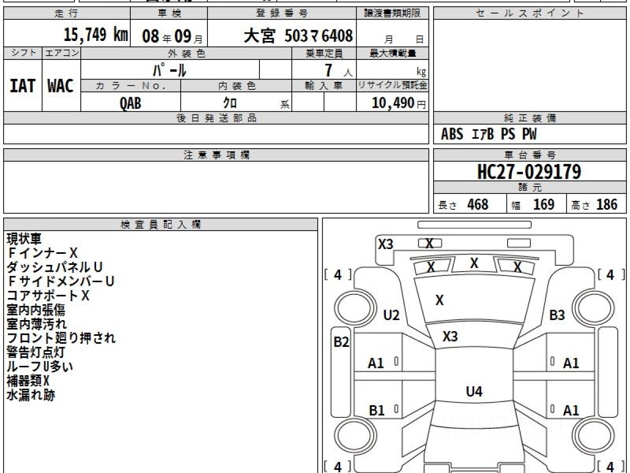Click the mileage value 15,749 km
The height and width of the screenshot is (473, 630).
pyautogui.click(x=96, y=35)
